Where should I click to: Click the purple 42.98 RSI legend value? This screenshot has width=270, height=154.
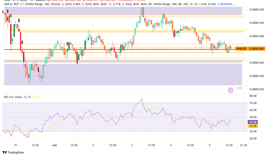click(27, 97)
